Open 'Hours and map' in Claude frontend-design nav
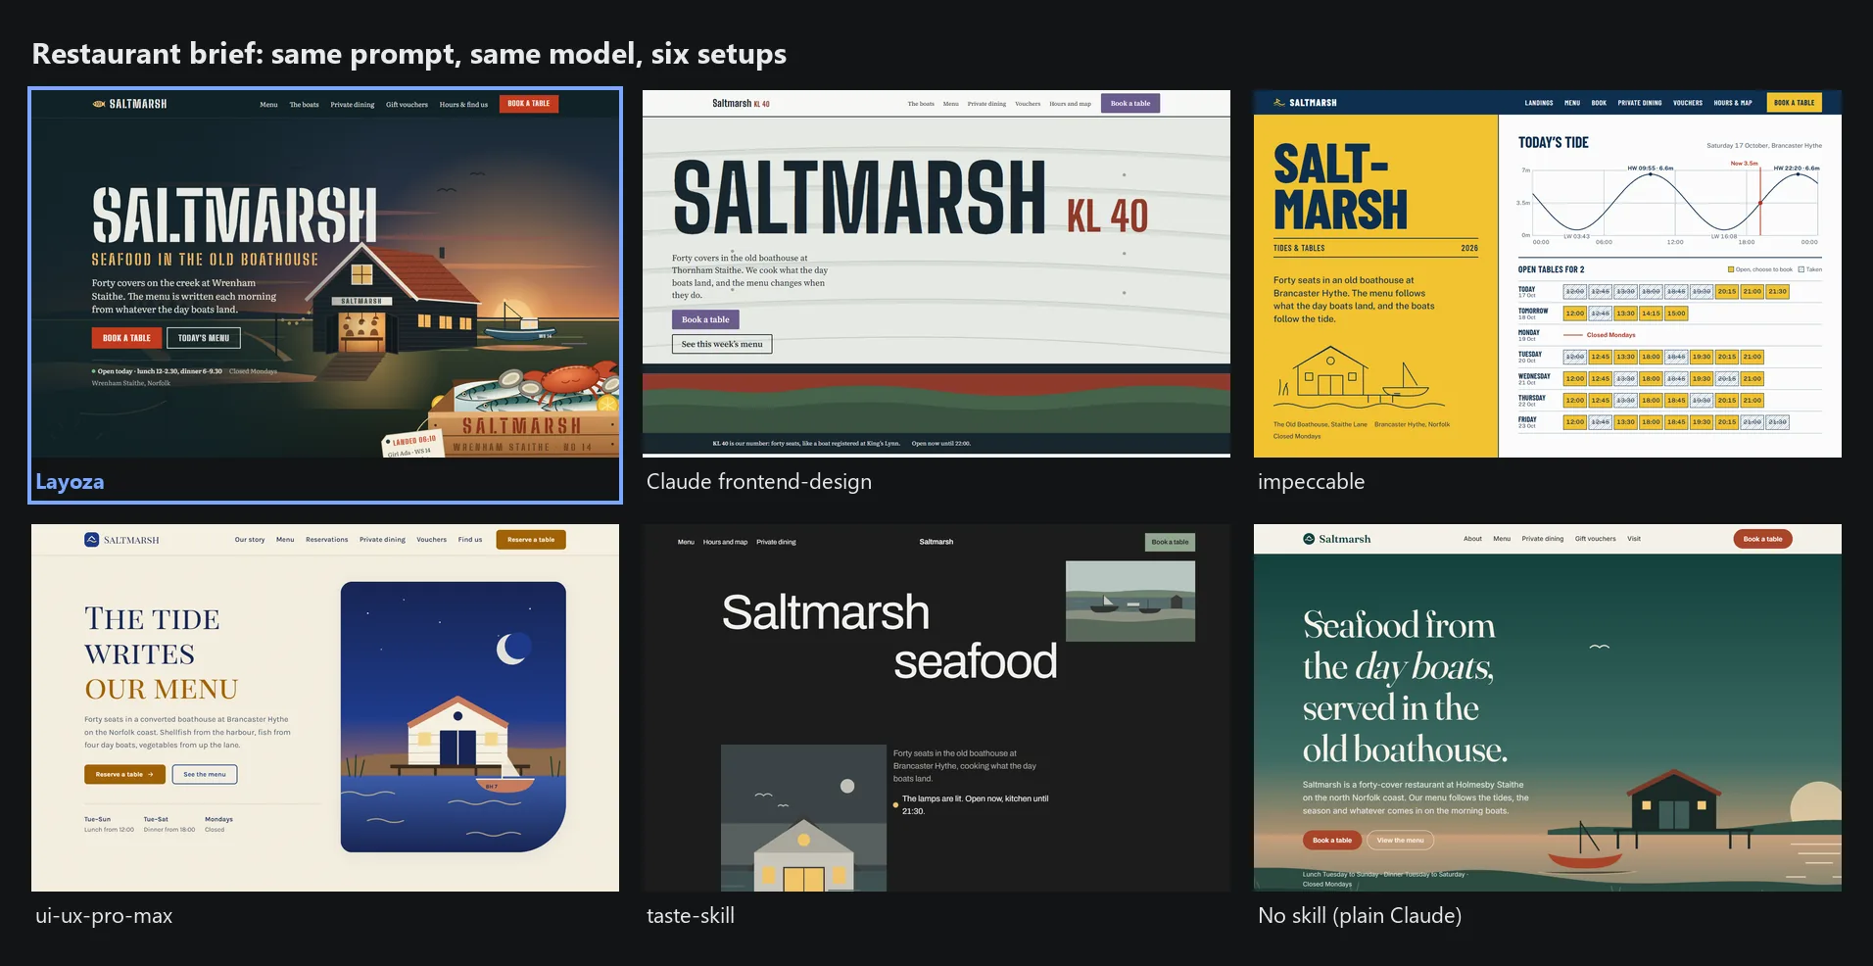This screenshot has width=1873, height=966. [1070, 104]
